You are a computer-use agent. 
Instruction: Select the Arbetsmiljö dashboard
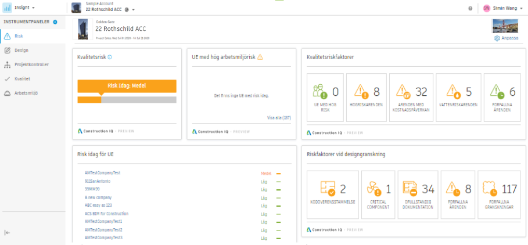click(26, 93)
